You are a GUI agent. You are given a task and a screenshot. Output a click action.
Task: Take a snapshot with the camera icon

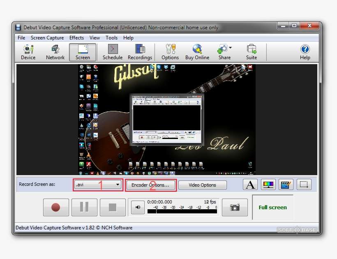click(235, 207)
